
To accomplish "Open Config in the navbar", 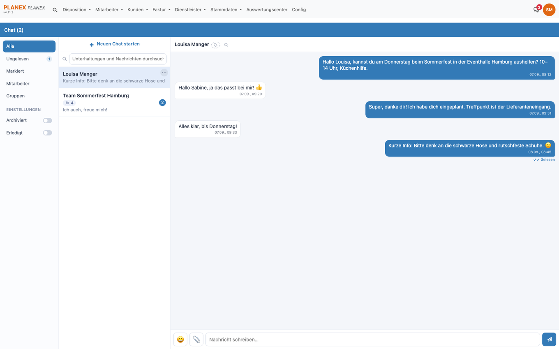I will [x=299, y=10].
